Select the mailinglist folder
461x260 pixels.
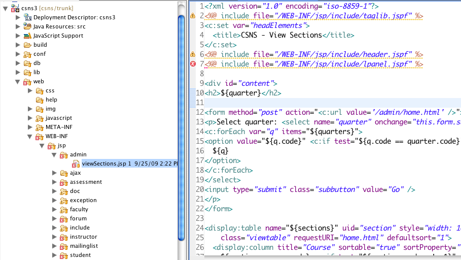(84, 246)
